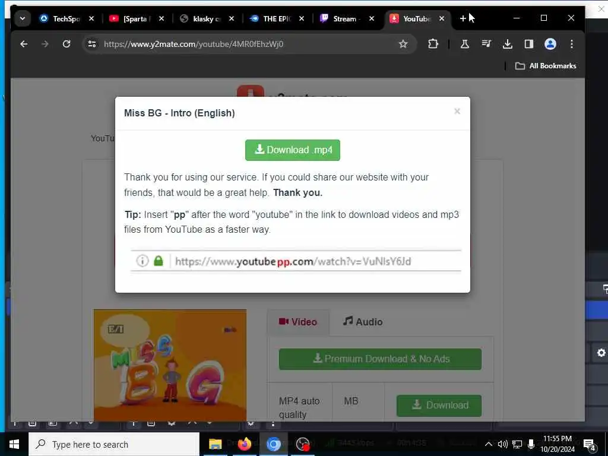
Task: Toggle the browser side panel
Action: point(529,44)
